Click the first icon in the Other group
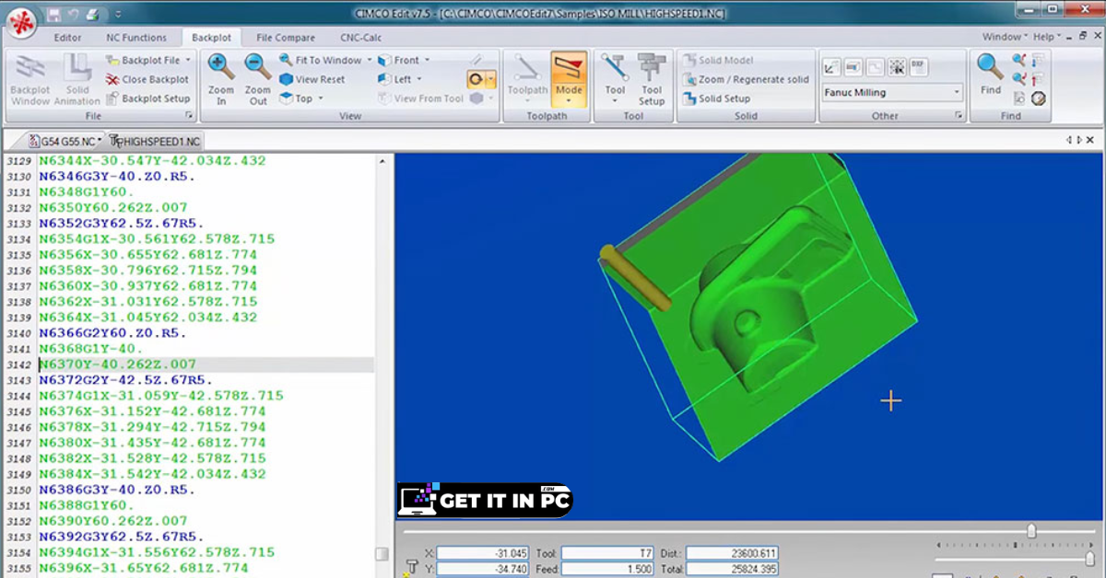 (x=832, y=66)
